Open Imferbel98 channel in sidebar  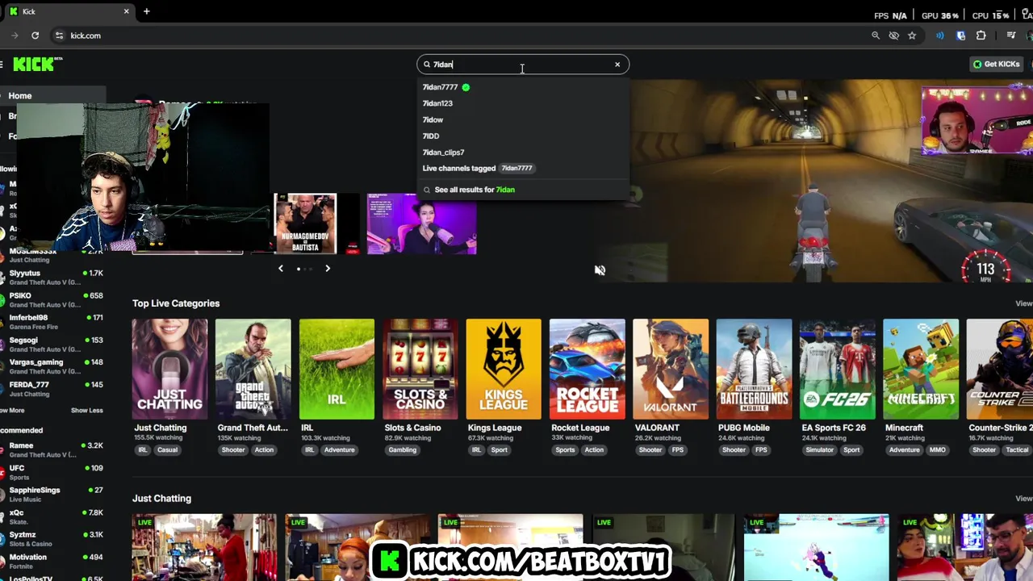[53, 322]
